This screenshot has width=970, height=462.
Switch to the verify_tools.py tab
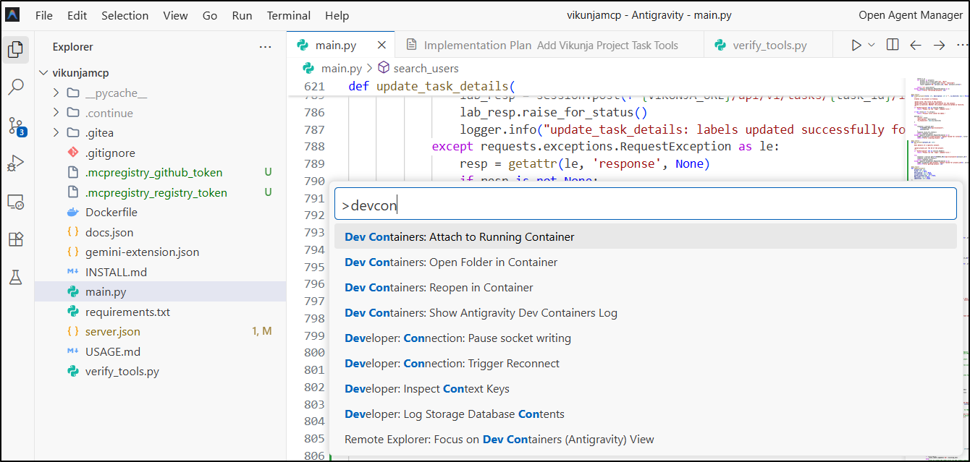point(769,45)
